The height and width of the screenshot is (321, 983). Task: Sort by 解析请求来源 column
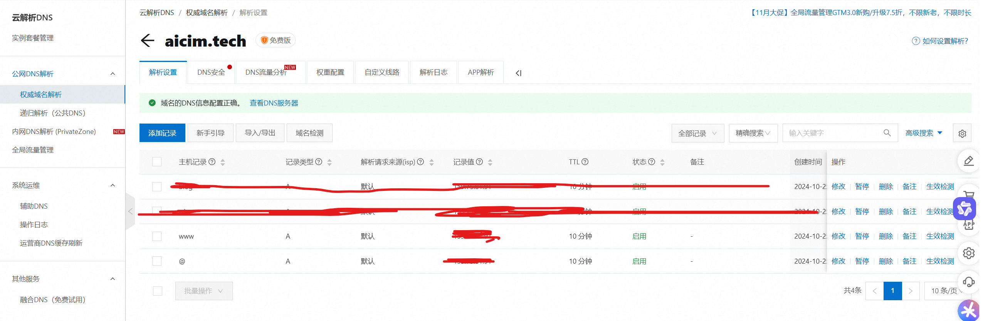(x=432, y=162)
